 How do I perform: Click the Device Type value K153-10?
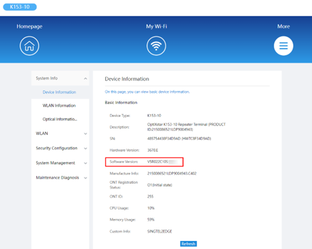point(154,115)
